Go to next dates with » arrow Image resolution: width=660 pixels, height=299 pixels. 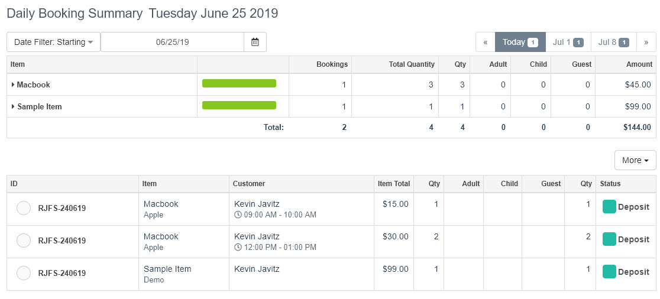[x=646, y=42]
